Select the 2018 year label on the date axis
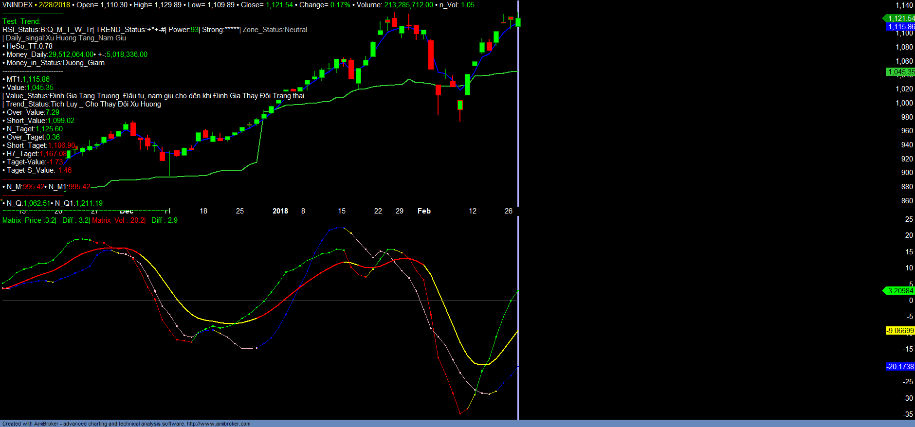915x427 pixels. (x=280, y=211)
